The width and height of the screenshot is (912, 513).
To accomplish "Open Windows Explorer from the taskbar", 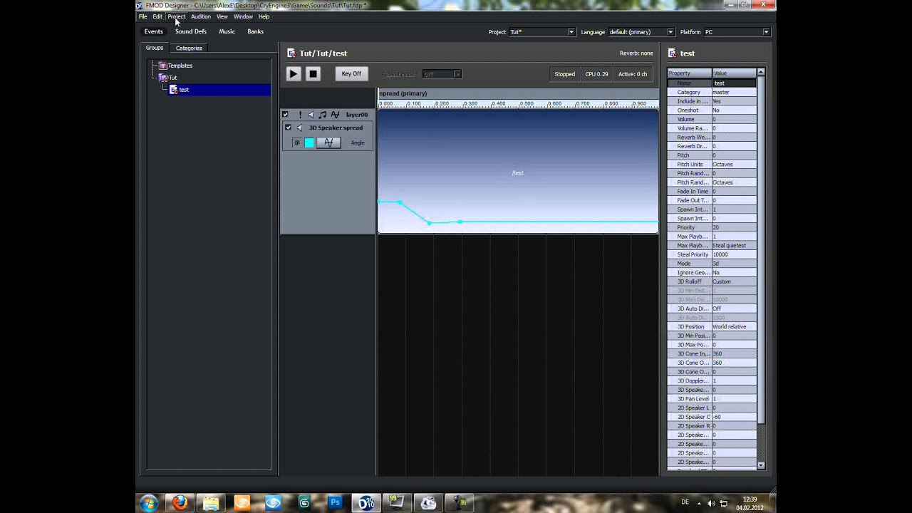I will click(211, 503).
